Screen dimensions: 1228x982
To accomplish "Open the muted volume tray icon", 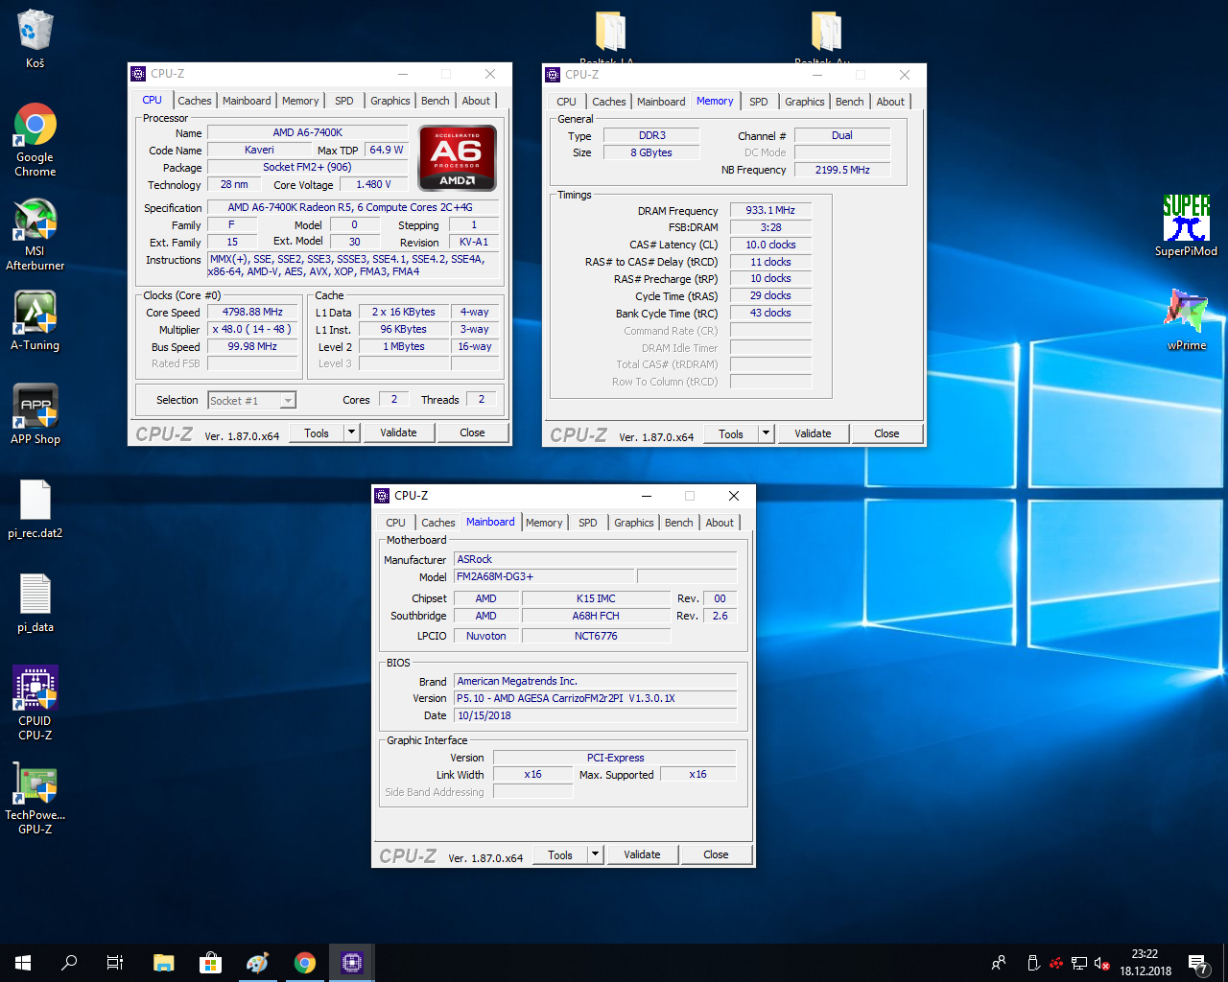I will [1101, 963].
